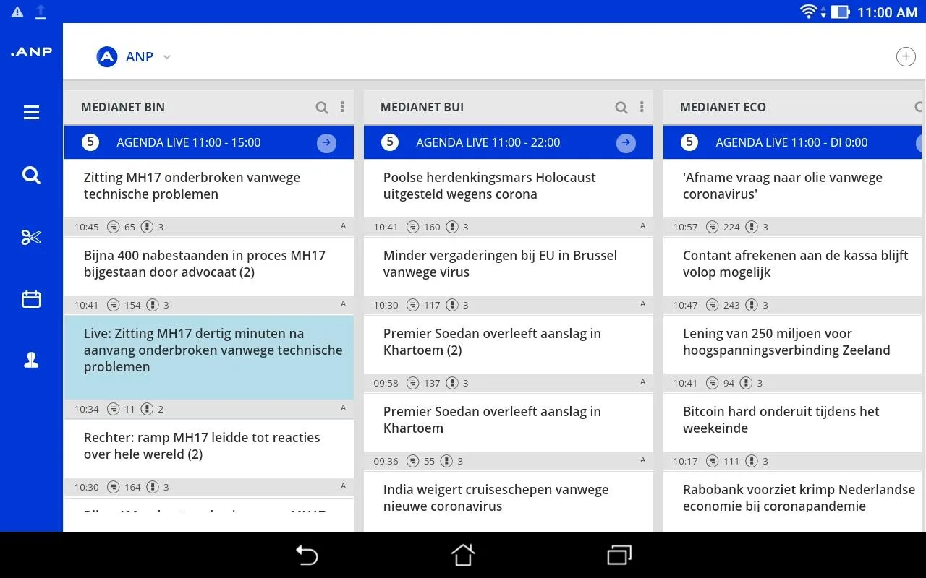
Task: Click the ANP logo in the sidebar
Action: click(31, 51)
